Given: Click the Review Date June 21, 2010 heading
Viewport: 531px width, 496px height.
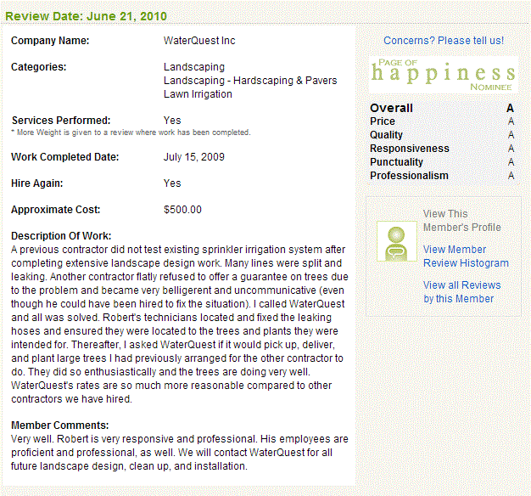Looking at the screenshot, I should click(x=86, y=16).
